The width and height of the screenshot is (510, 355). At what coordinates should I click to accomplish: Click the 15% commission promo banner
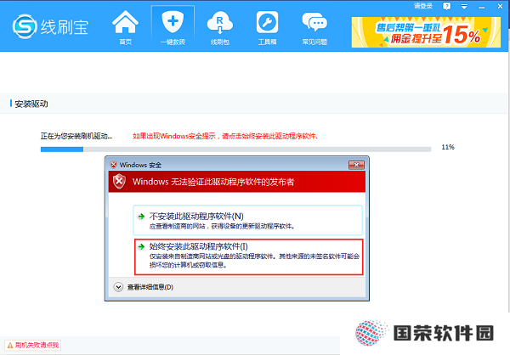tap(426, 32)
